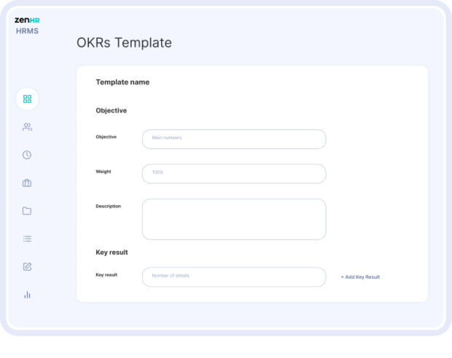
Task: Click the ZenHR logo
Action: pyautogui.click(x=27, y=20)
